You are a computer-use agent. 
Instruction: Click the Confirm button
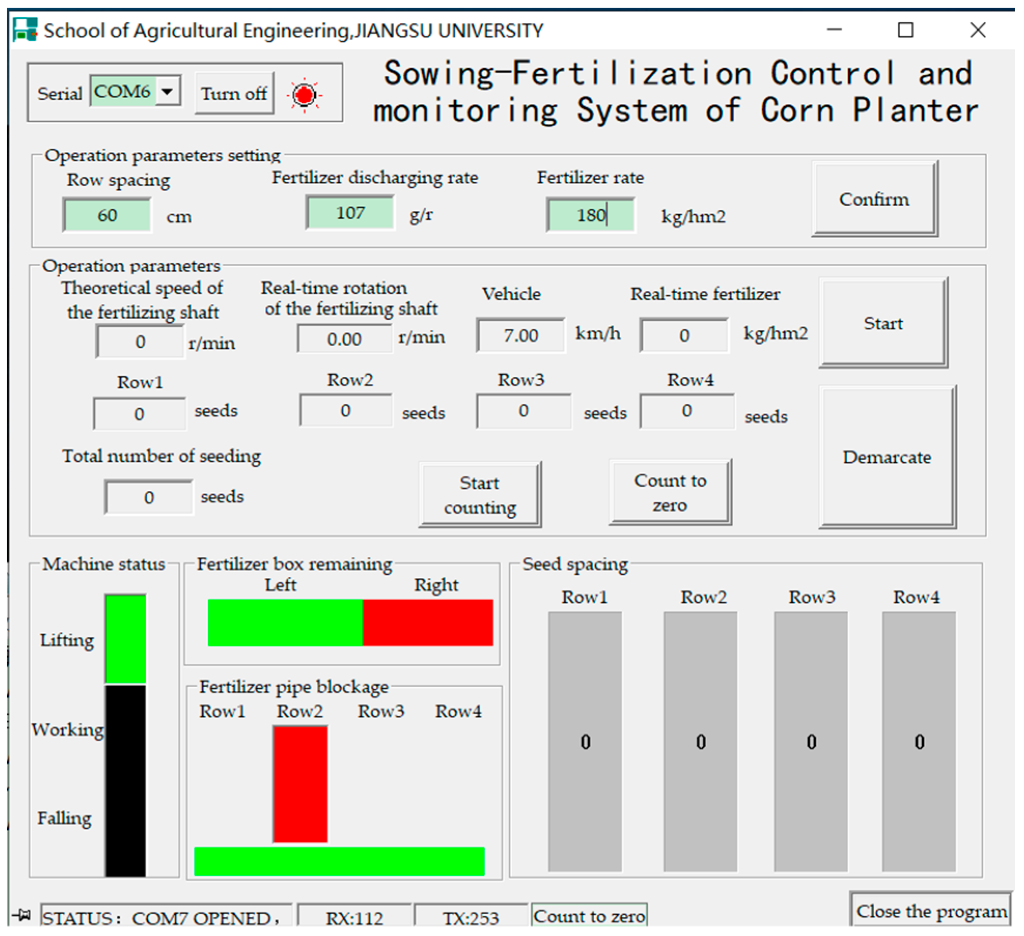(x=874, y=199)
